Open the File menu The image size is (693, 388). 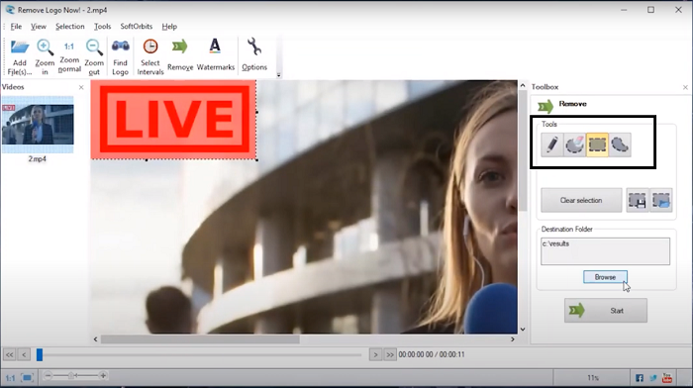[16, 27]
